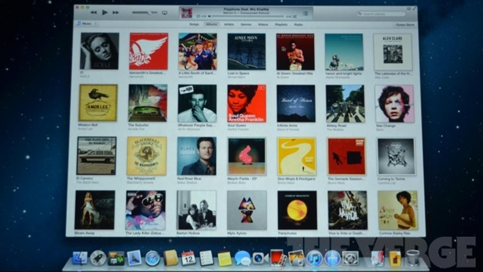483x272 pixels.
Task: Open the Aerosmith's Greatest album cover
Action: 149,51
